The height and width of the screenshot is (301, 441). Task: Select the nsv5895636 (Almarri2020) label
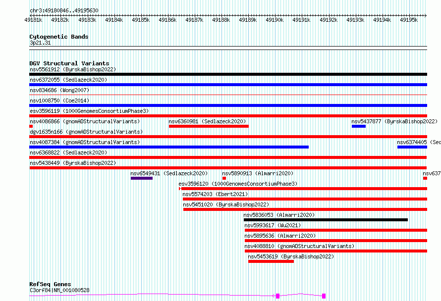[280, 236]
